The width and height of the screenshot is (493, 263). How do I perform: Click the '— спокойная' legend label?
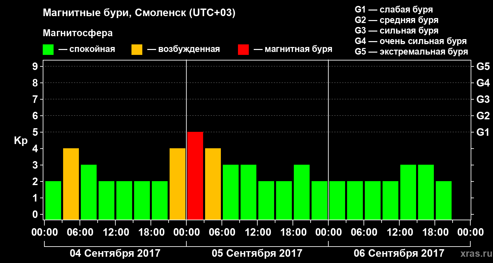coord(87,50)
